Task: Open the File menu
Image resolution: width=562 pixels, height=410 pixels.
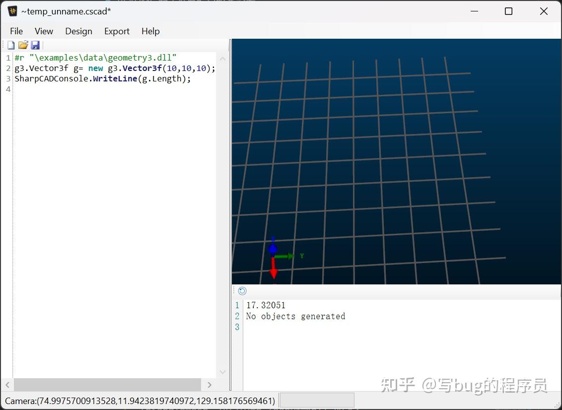Action: point(16,31)
